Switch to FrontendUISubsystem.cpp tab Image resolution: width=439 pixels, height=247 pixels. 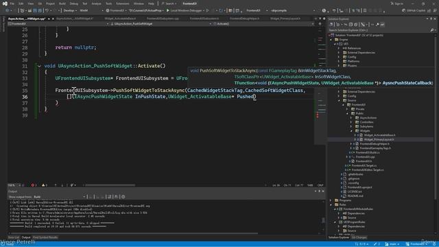point(163,19)
